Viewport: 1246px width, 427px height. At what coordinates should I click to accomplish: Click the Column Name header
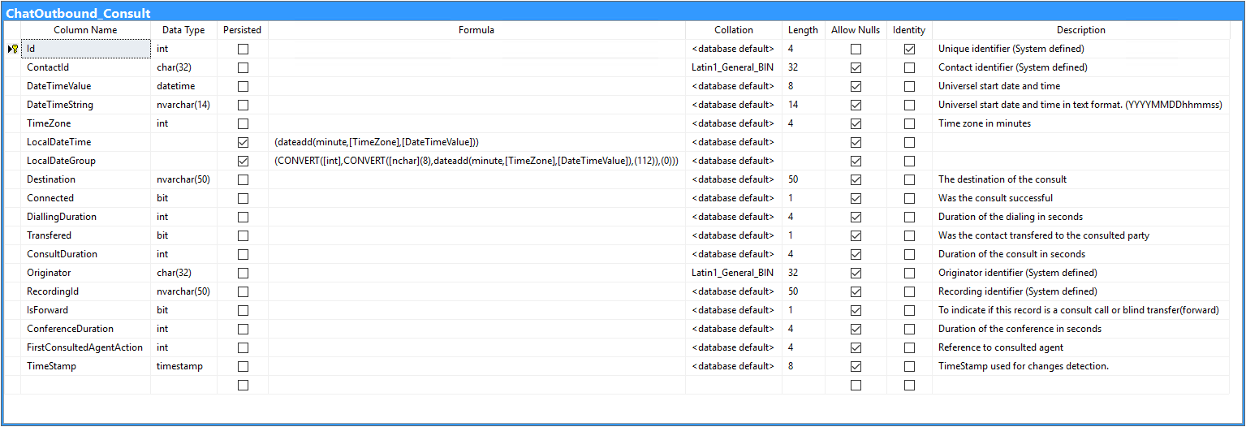(x=85, y=30)
